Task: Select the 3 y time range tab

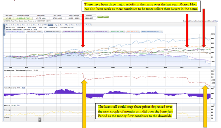Action: coord(56,25)
